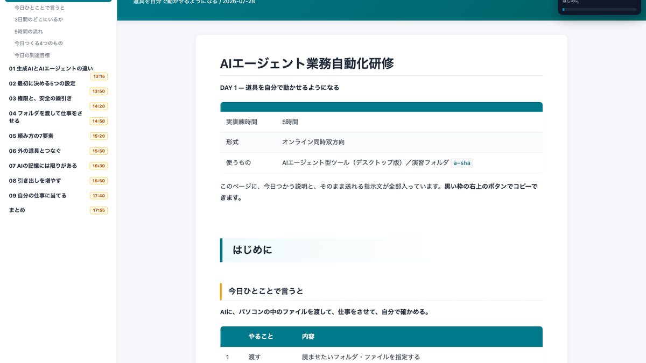Click the subtitle DAY 1 — 道具を自分で動かせるようになる
Image resolution: width=646 pixels, height=363 pixels.
tap(279, 87)
